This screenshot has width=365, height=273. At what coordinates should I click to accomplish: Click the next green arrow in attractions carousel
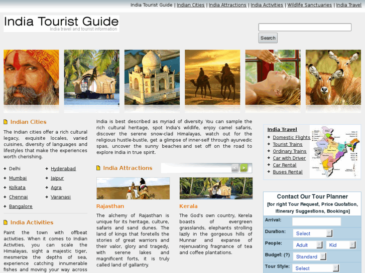click(244, 168)
